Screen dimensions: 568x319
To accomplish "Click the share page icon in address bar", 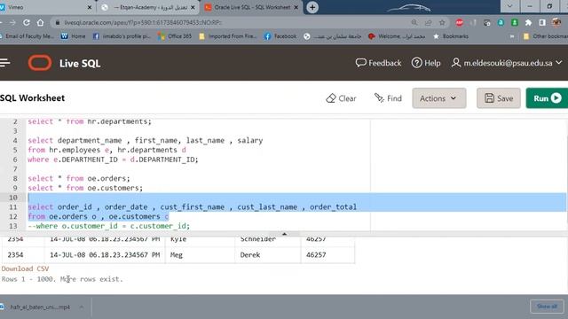I will (x=428, y=22).
